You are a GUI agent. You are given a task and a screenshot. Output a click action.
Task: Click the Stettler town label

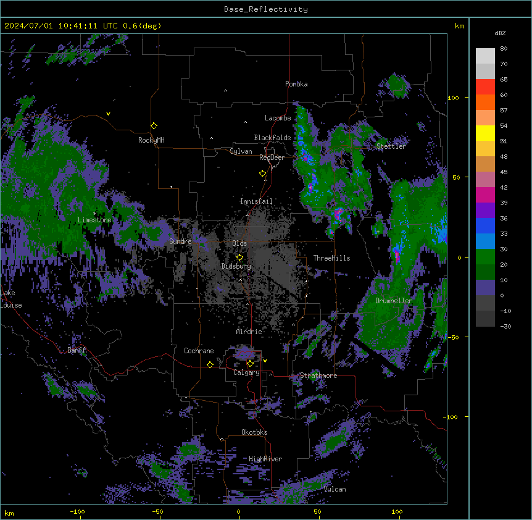(391, 146)
